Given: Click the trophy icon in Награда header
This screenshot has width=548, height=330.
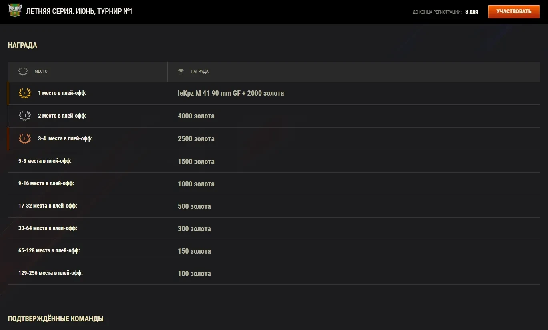Looking at the screenshot, I should point(181,72).
